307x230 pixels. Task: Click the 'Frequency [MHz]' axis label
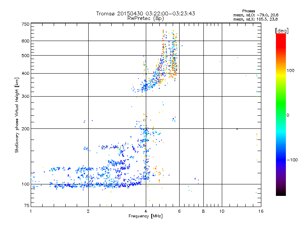pos(145,216)
